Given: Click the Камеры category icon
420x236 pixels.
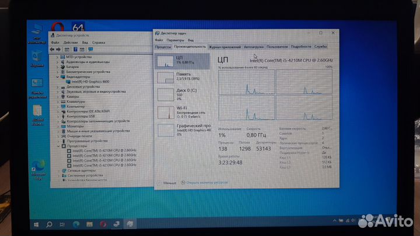Looking at the screenshot, I should (63, 97).
